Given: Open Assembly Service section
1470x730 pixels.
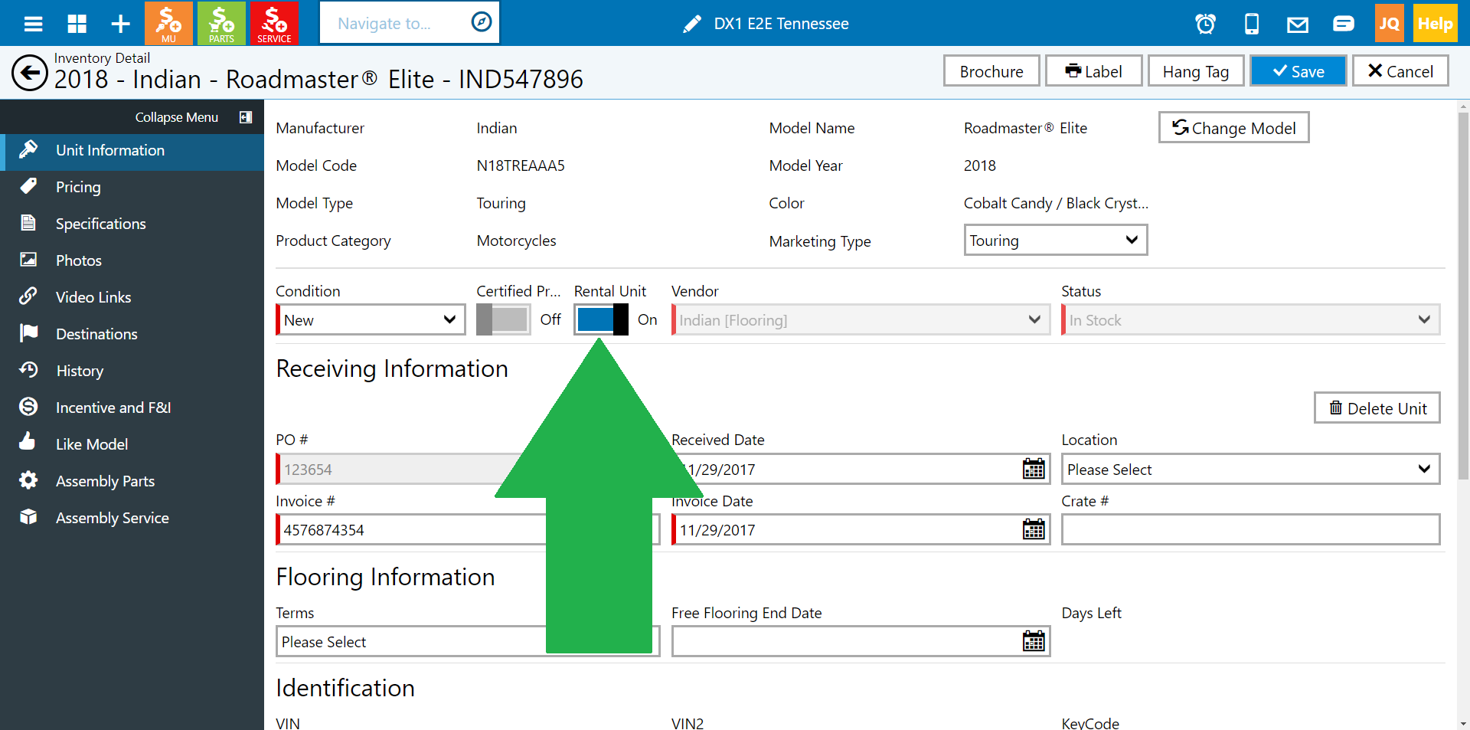Looking at the screenshot, I should [132, 518].
